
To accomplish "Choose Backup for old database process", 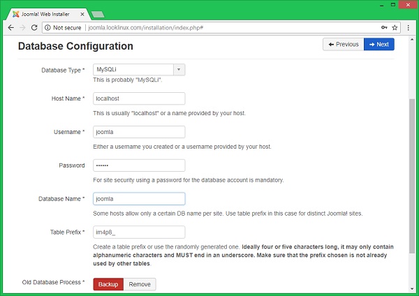I will [x=108, y=284].
